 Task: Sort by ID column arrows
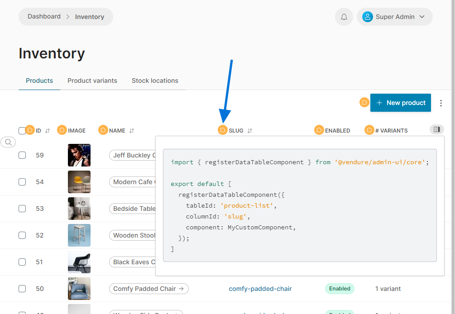(48, 131)
